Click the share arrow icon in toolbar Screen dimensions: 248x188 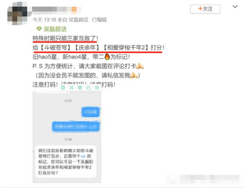coord(88,88)
